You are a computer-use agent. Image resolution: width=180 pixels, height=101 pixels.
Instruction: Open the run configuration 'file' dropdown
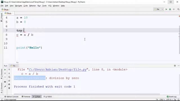click(158, 9)
